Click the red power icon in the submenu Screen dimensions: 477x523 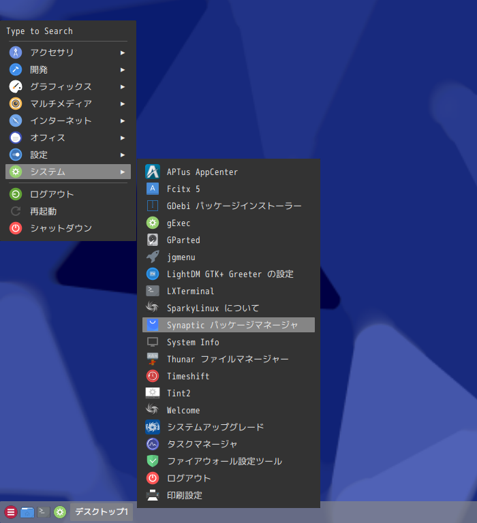[153, 478]
